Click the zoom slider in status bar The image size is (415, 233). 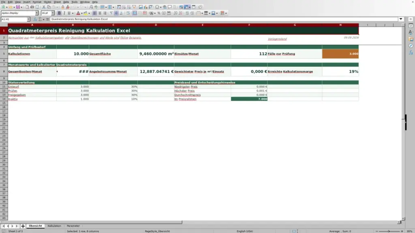(x=389, y=231)
